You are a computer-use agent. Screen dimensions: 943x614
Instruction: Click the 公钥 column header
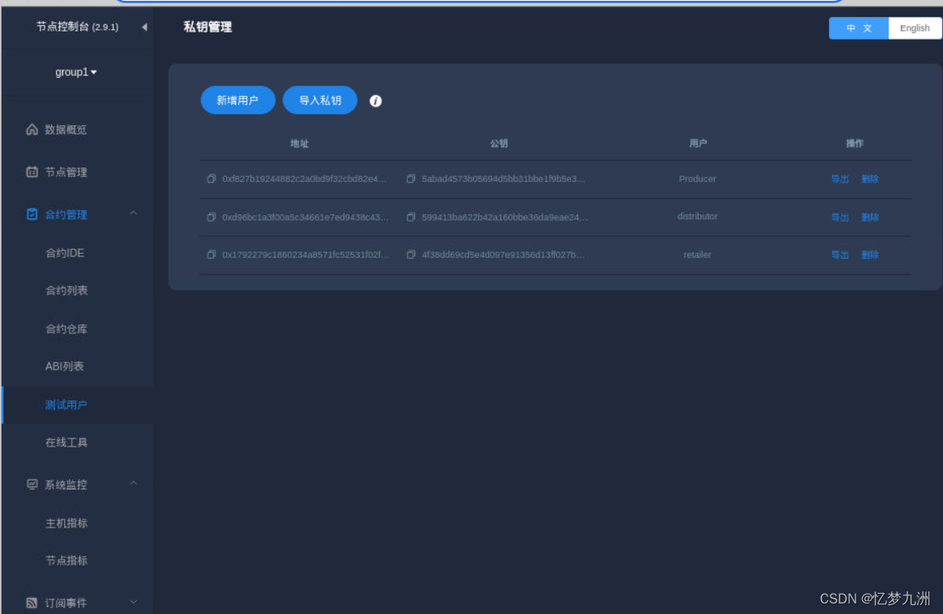(499, 143)
